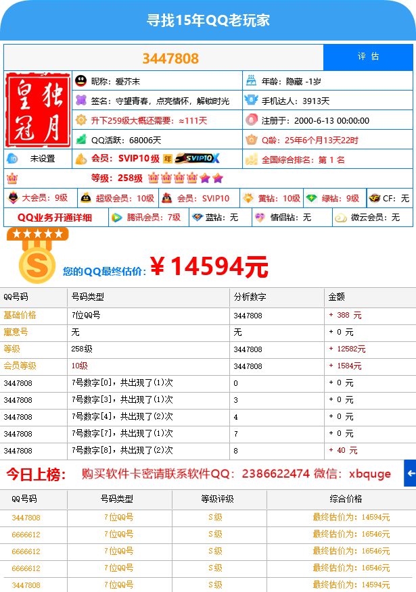Click the penguin icon beside 昵称

(x=81, y=81)
